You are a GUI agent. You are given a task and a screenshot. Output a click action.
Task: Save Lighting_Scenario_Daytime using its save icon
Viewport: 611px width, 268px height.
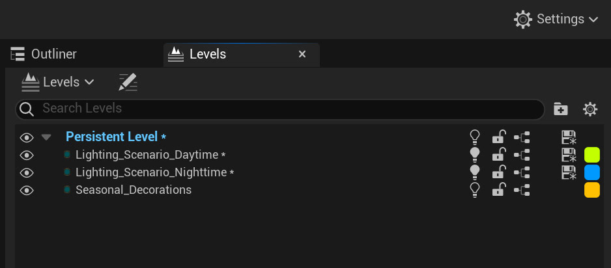click(x=569, y=155)
